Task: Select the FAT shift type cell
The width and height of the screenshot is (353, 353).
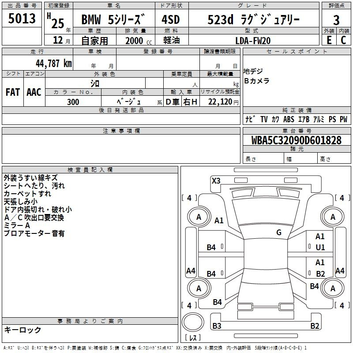Action: click(13, 92)
